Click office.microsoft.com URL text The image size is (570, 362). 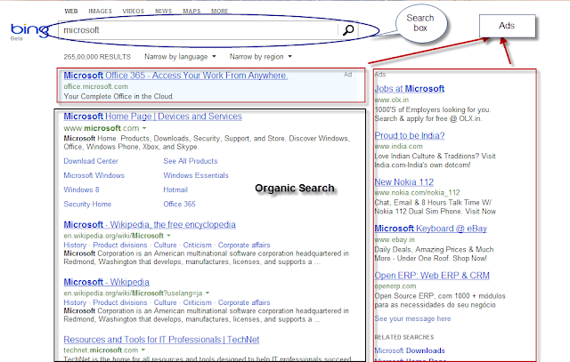tap(95, 86)
